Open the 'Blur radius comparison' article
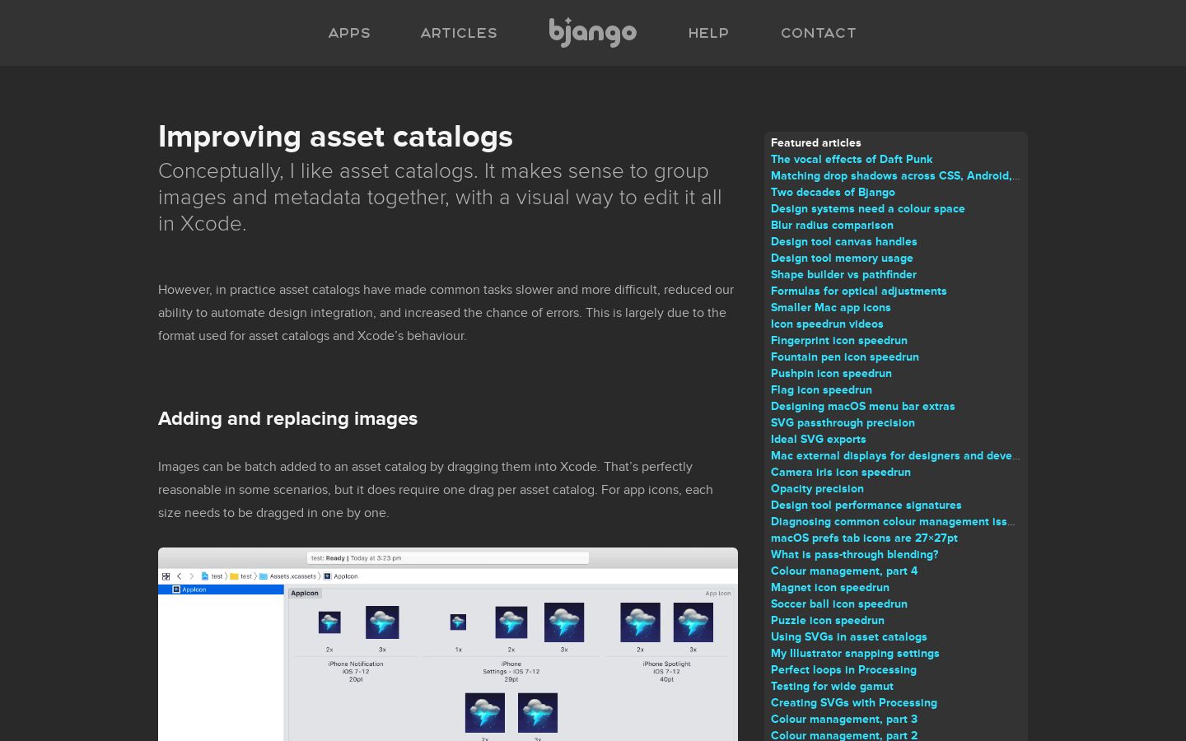The width and height of the screenshot is (1186, 741). pos(832,225)
